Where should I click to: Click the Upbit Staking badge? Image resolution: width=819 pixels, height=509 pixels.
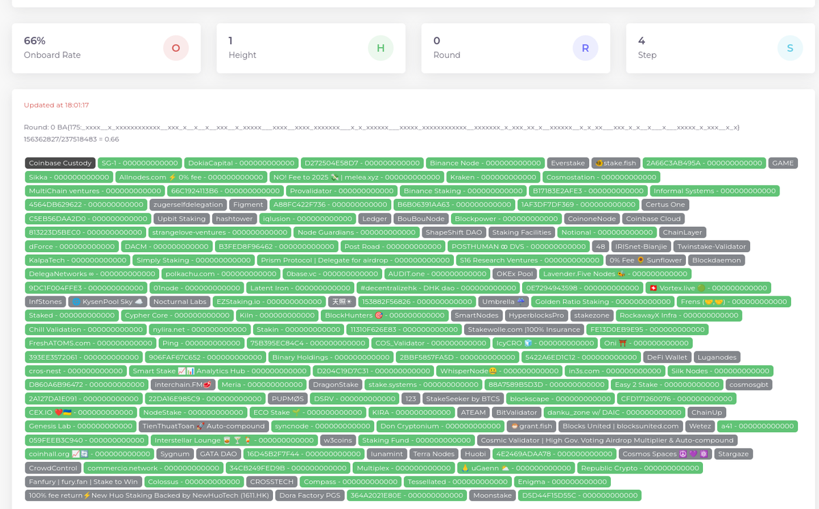coord(182,219)
